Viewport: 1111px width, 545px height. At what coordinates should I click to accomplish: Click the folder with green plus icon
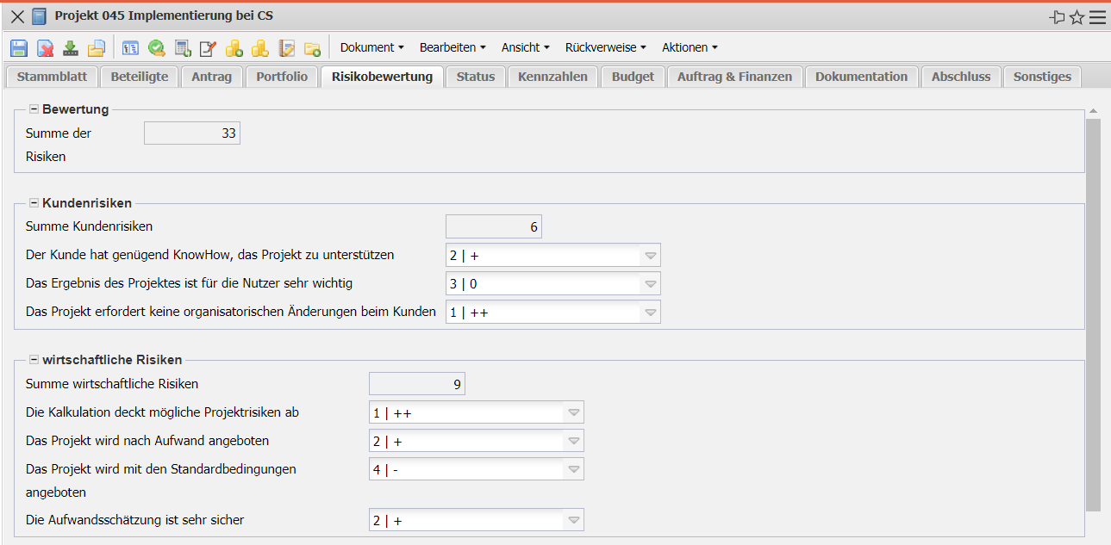(x=312, y=48)
